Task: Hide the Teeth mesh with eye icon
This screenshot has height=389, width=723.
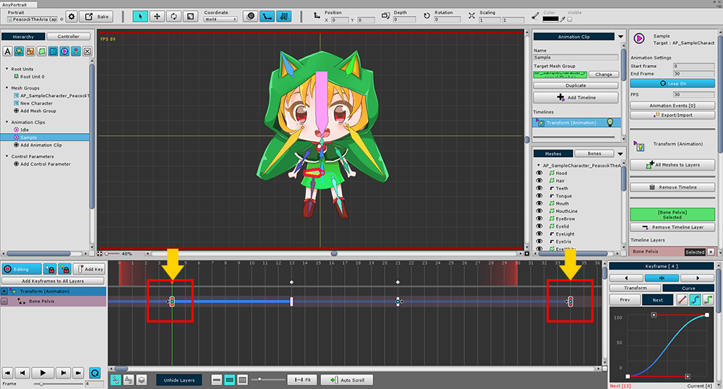Action: click(x=539, y=188)
